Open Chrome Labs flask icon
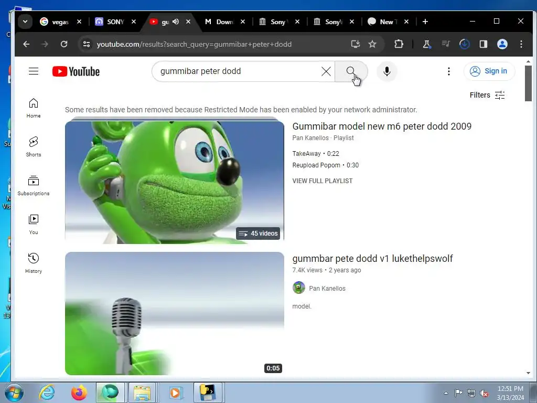The height and width of the screenshot is (403, 537). click(427, 44)
